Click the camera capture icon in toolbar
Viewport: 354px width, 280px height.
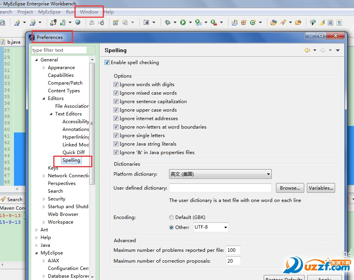coord(146,23)
